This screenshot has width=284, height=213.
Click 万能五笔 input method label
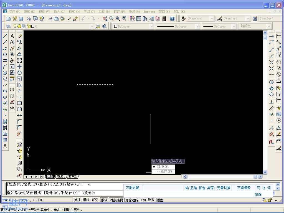[x=132, y=188]
